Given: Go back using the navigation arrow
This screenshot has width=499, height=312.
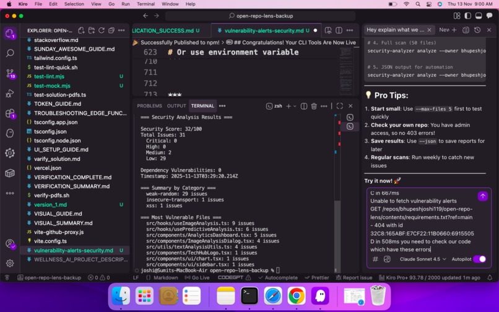Looking at the screenshot, I should 145,15.
